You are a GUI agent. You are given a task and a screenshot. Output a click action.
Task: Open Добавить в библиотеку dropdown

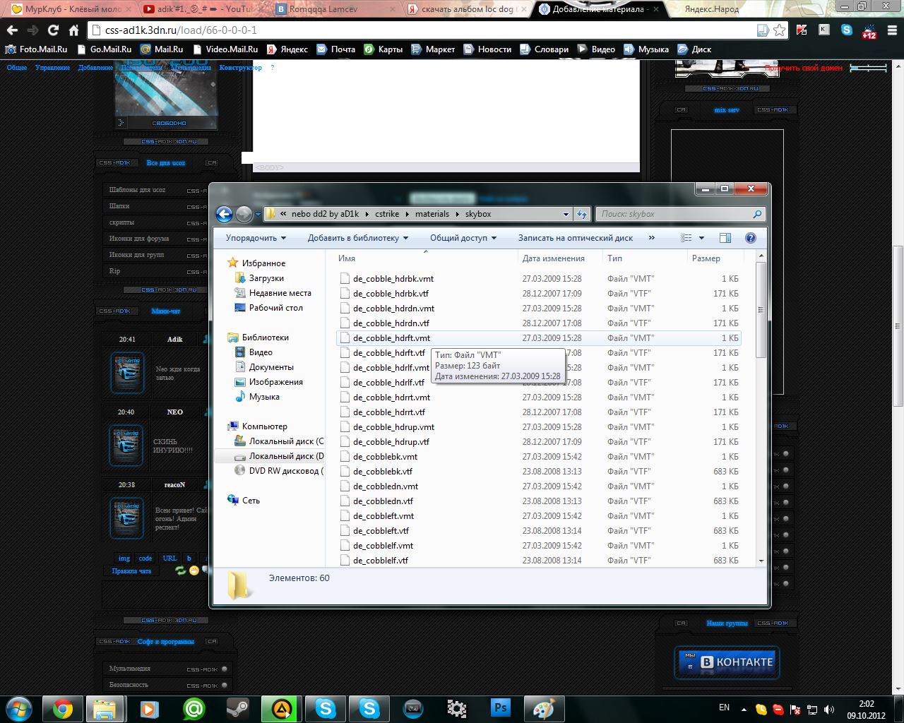[x=357, y=238]
